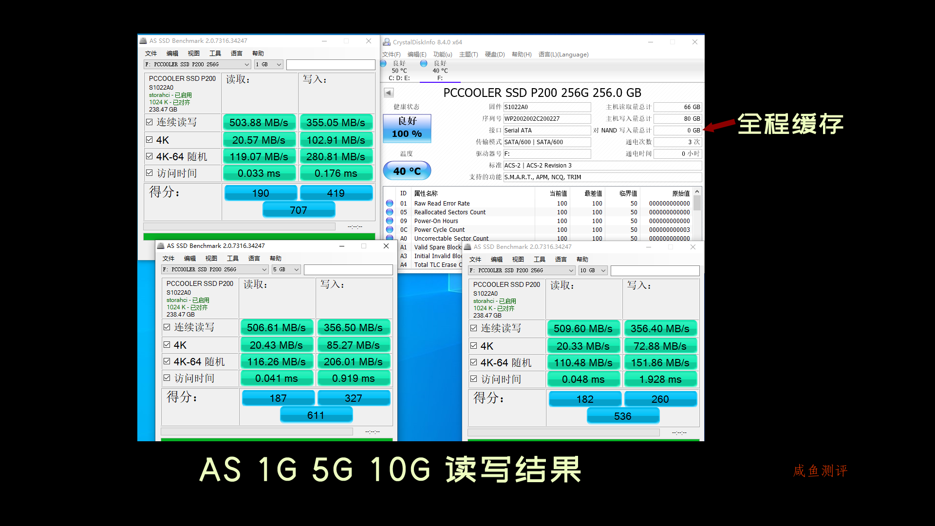Click the serial number field WP2002002C200227
Screen dimensions: 935x526
(x=547, y=118)
